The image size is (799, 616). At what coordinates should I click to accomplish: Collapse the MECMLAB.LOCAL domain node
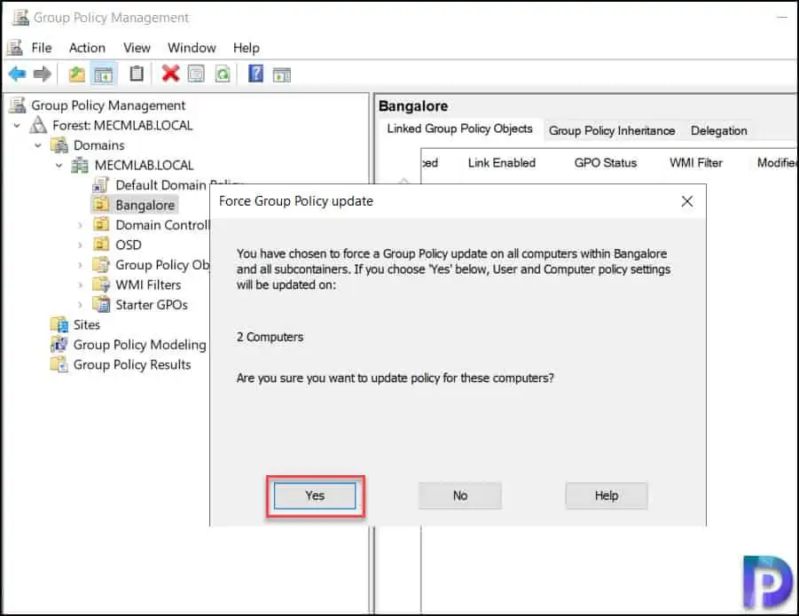pyautogui.click(x=59, y=165)
